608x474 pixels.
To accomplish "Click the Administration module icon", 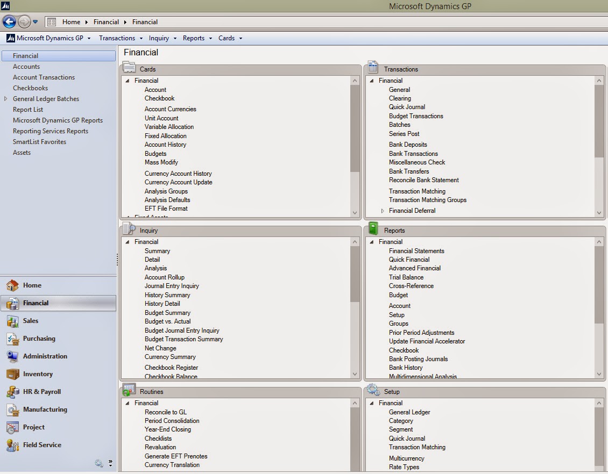I will [12, 356].
